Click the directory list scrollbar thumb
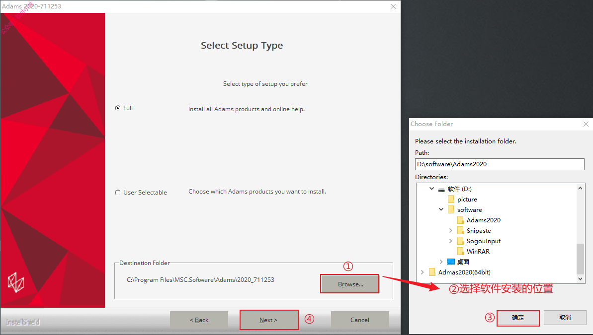The image size is (593, 335). pos(580,259)
